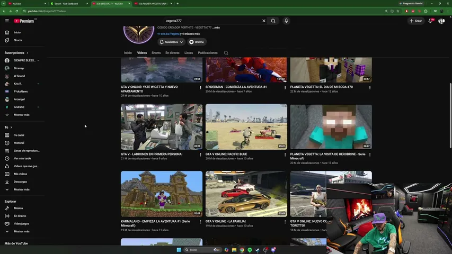Switch to the Listas channel tab
Screen dimensions: 452x254
pyautogui.click(x=189, y=53)
